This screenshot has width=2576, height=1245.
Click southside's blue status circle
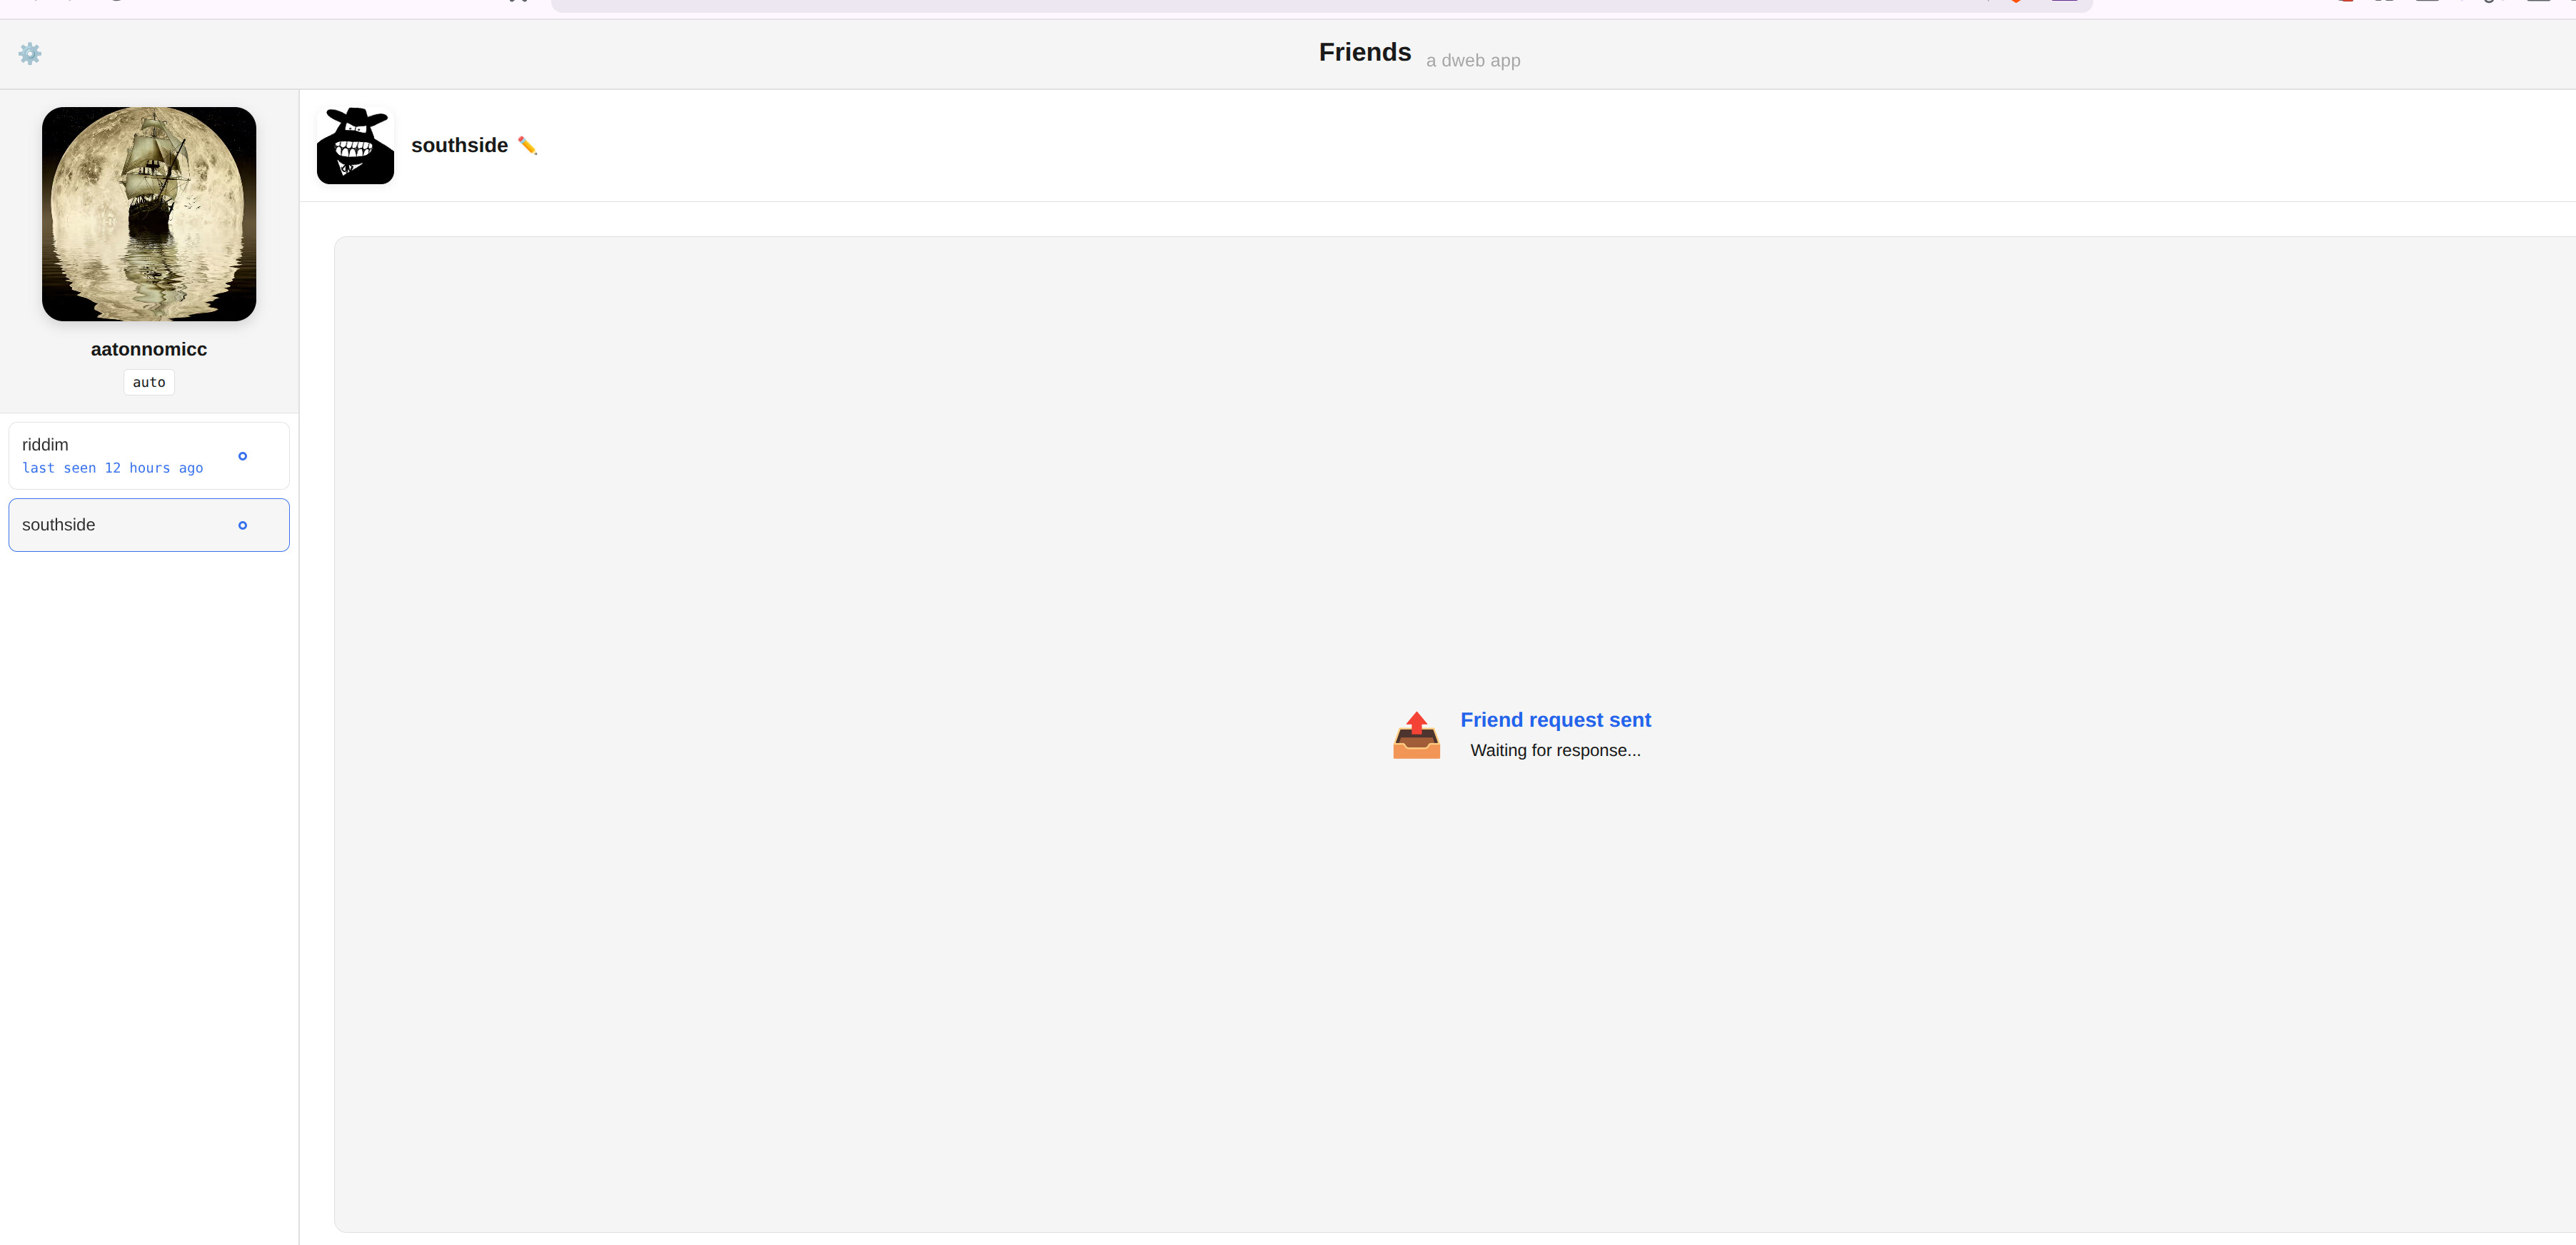tap(242, 525)
